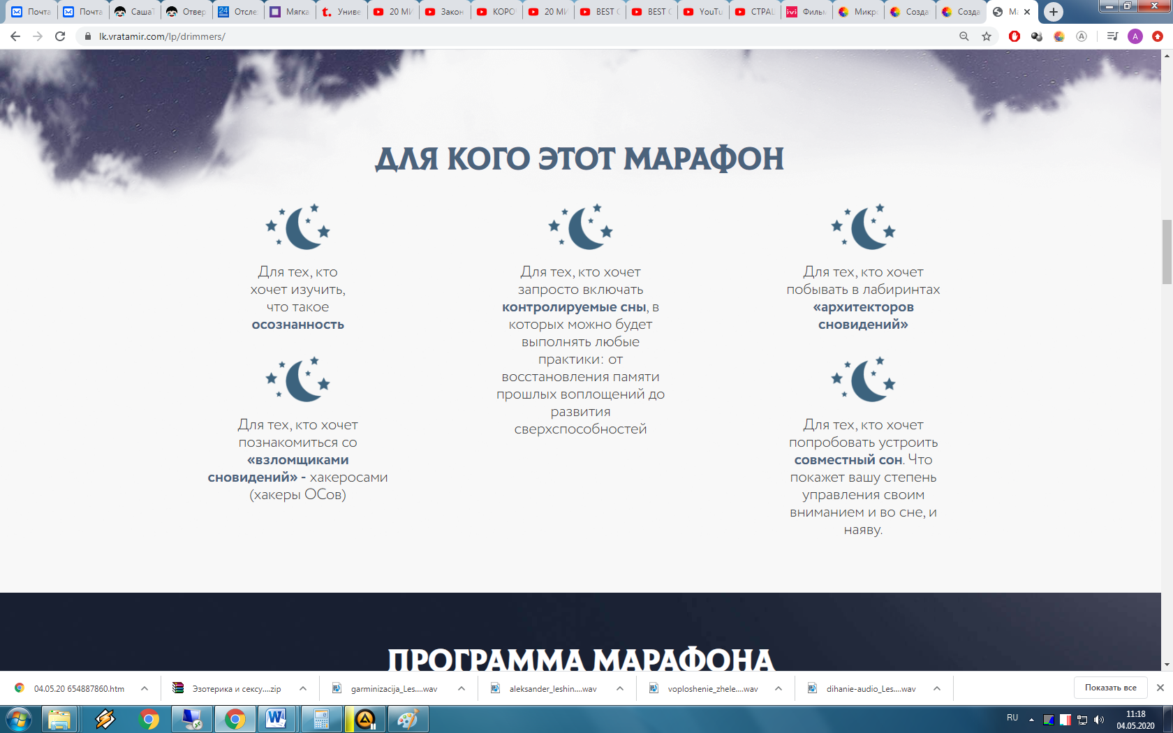Reload the current page
The height and width of the screenshot is (733, 1173).
click(x=60, y=36)
